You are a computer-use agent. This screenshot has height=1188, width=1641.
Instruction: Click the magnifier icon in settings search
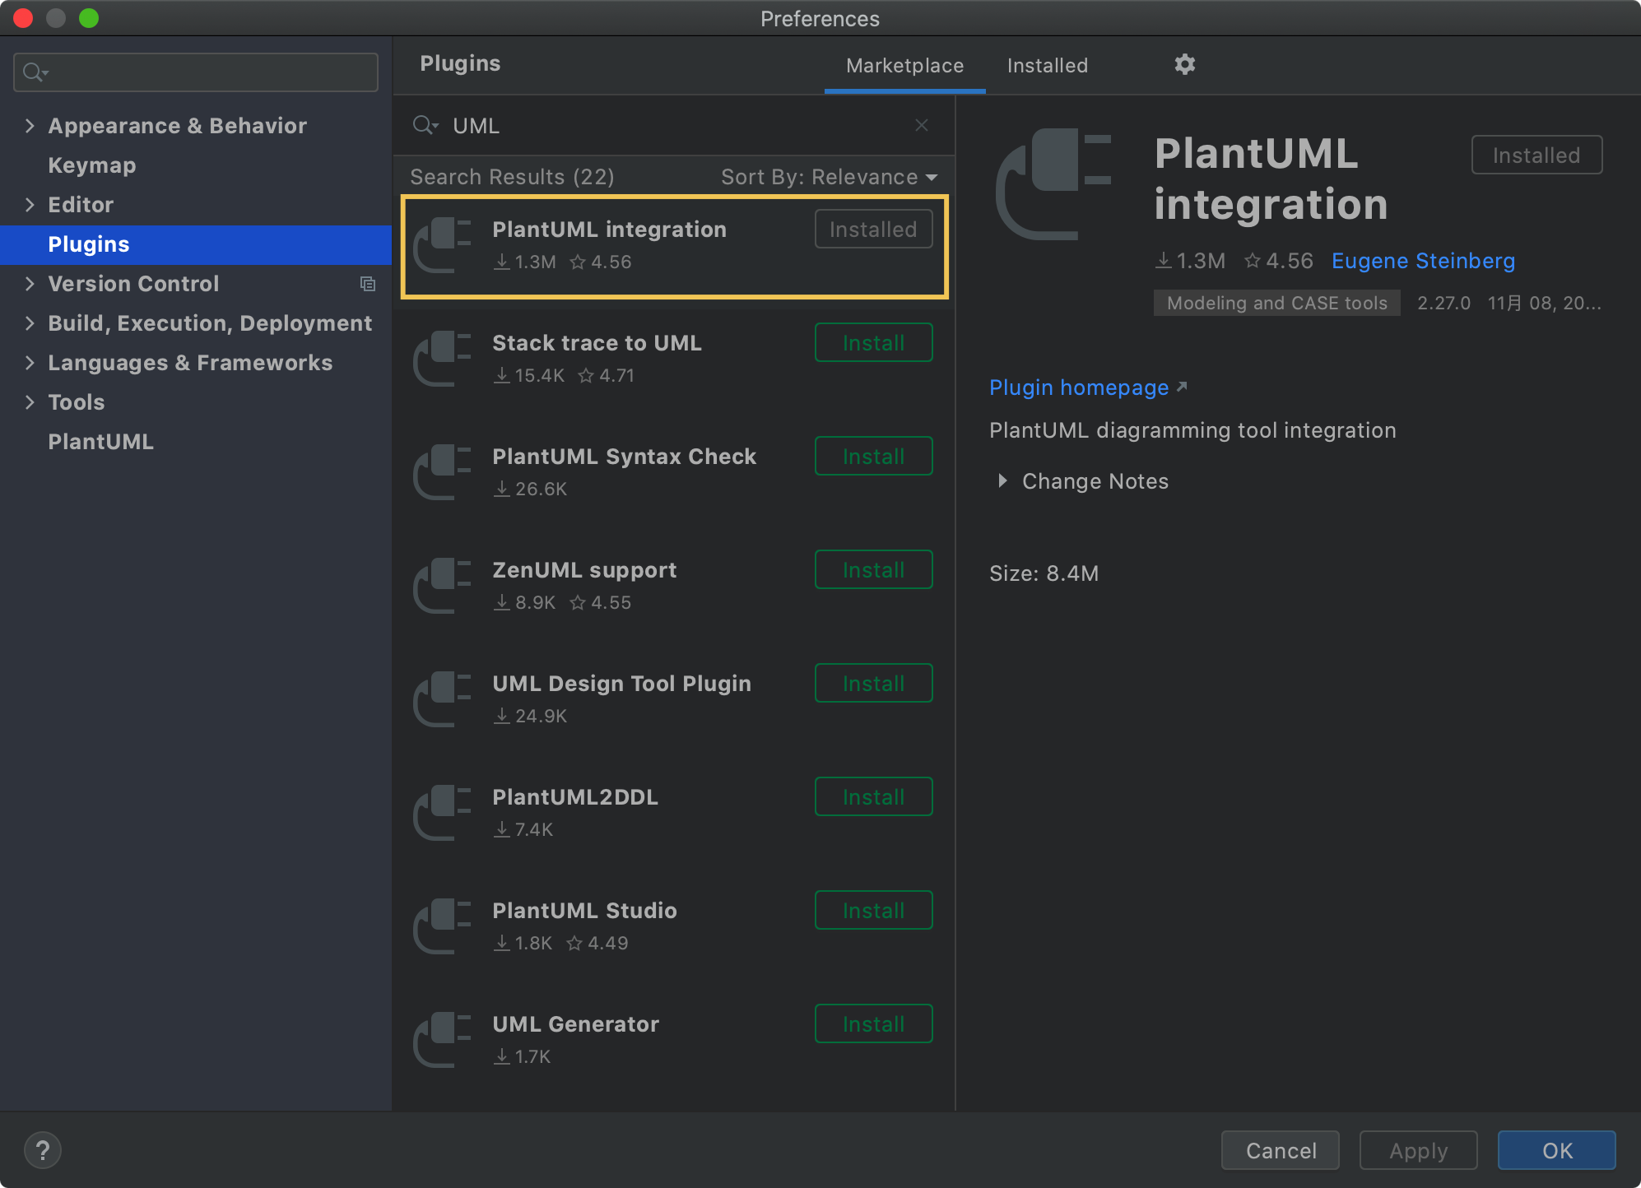click(x=35, y=72)
